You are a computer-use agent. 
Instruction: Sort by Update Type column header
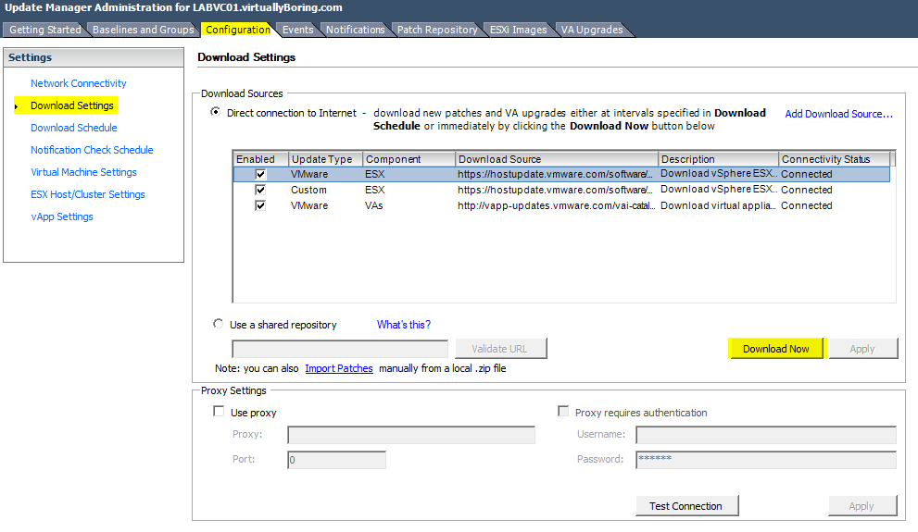[x=326, y=159]
